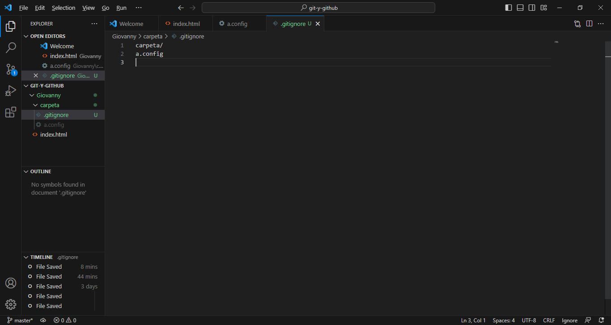This screenshot has width=611, height=325.
Task: Click Giovanny in the breadcrumb
Action: click(x=124, y=36)
